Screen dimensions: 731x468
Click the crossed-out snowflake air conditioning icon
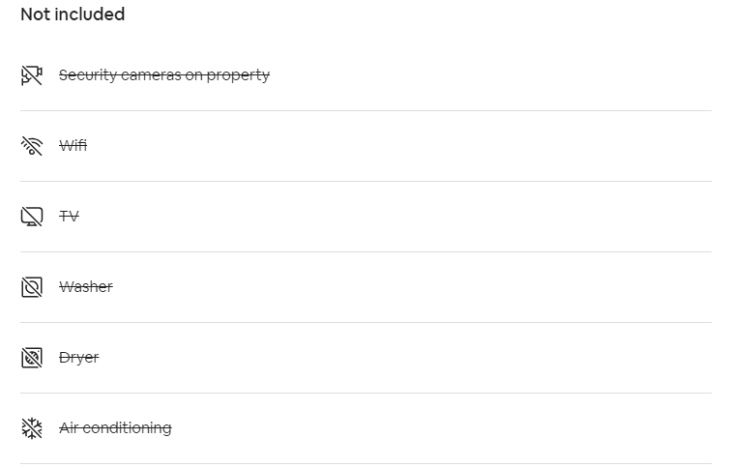[32, 428]
